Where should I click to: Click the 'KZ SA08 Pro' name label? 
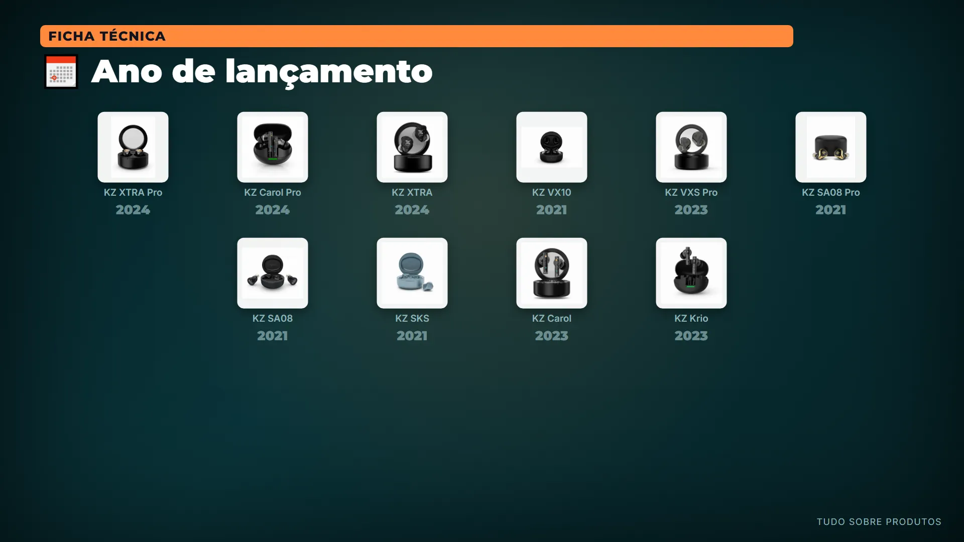click(831, 192)
